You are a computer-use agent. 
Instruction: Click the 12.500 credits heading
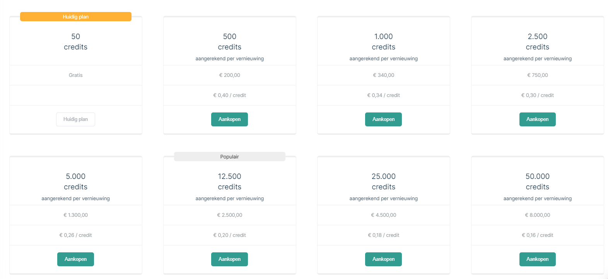pos(229,182)
